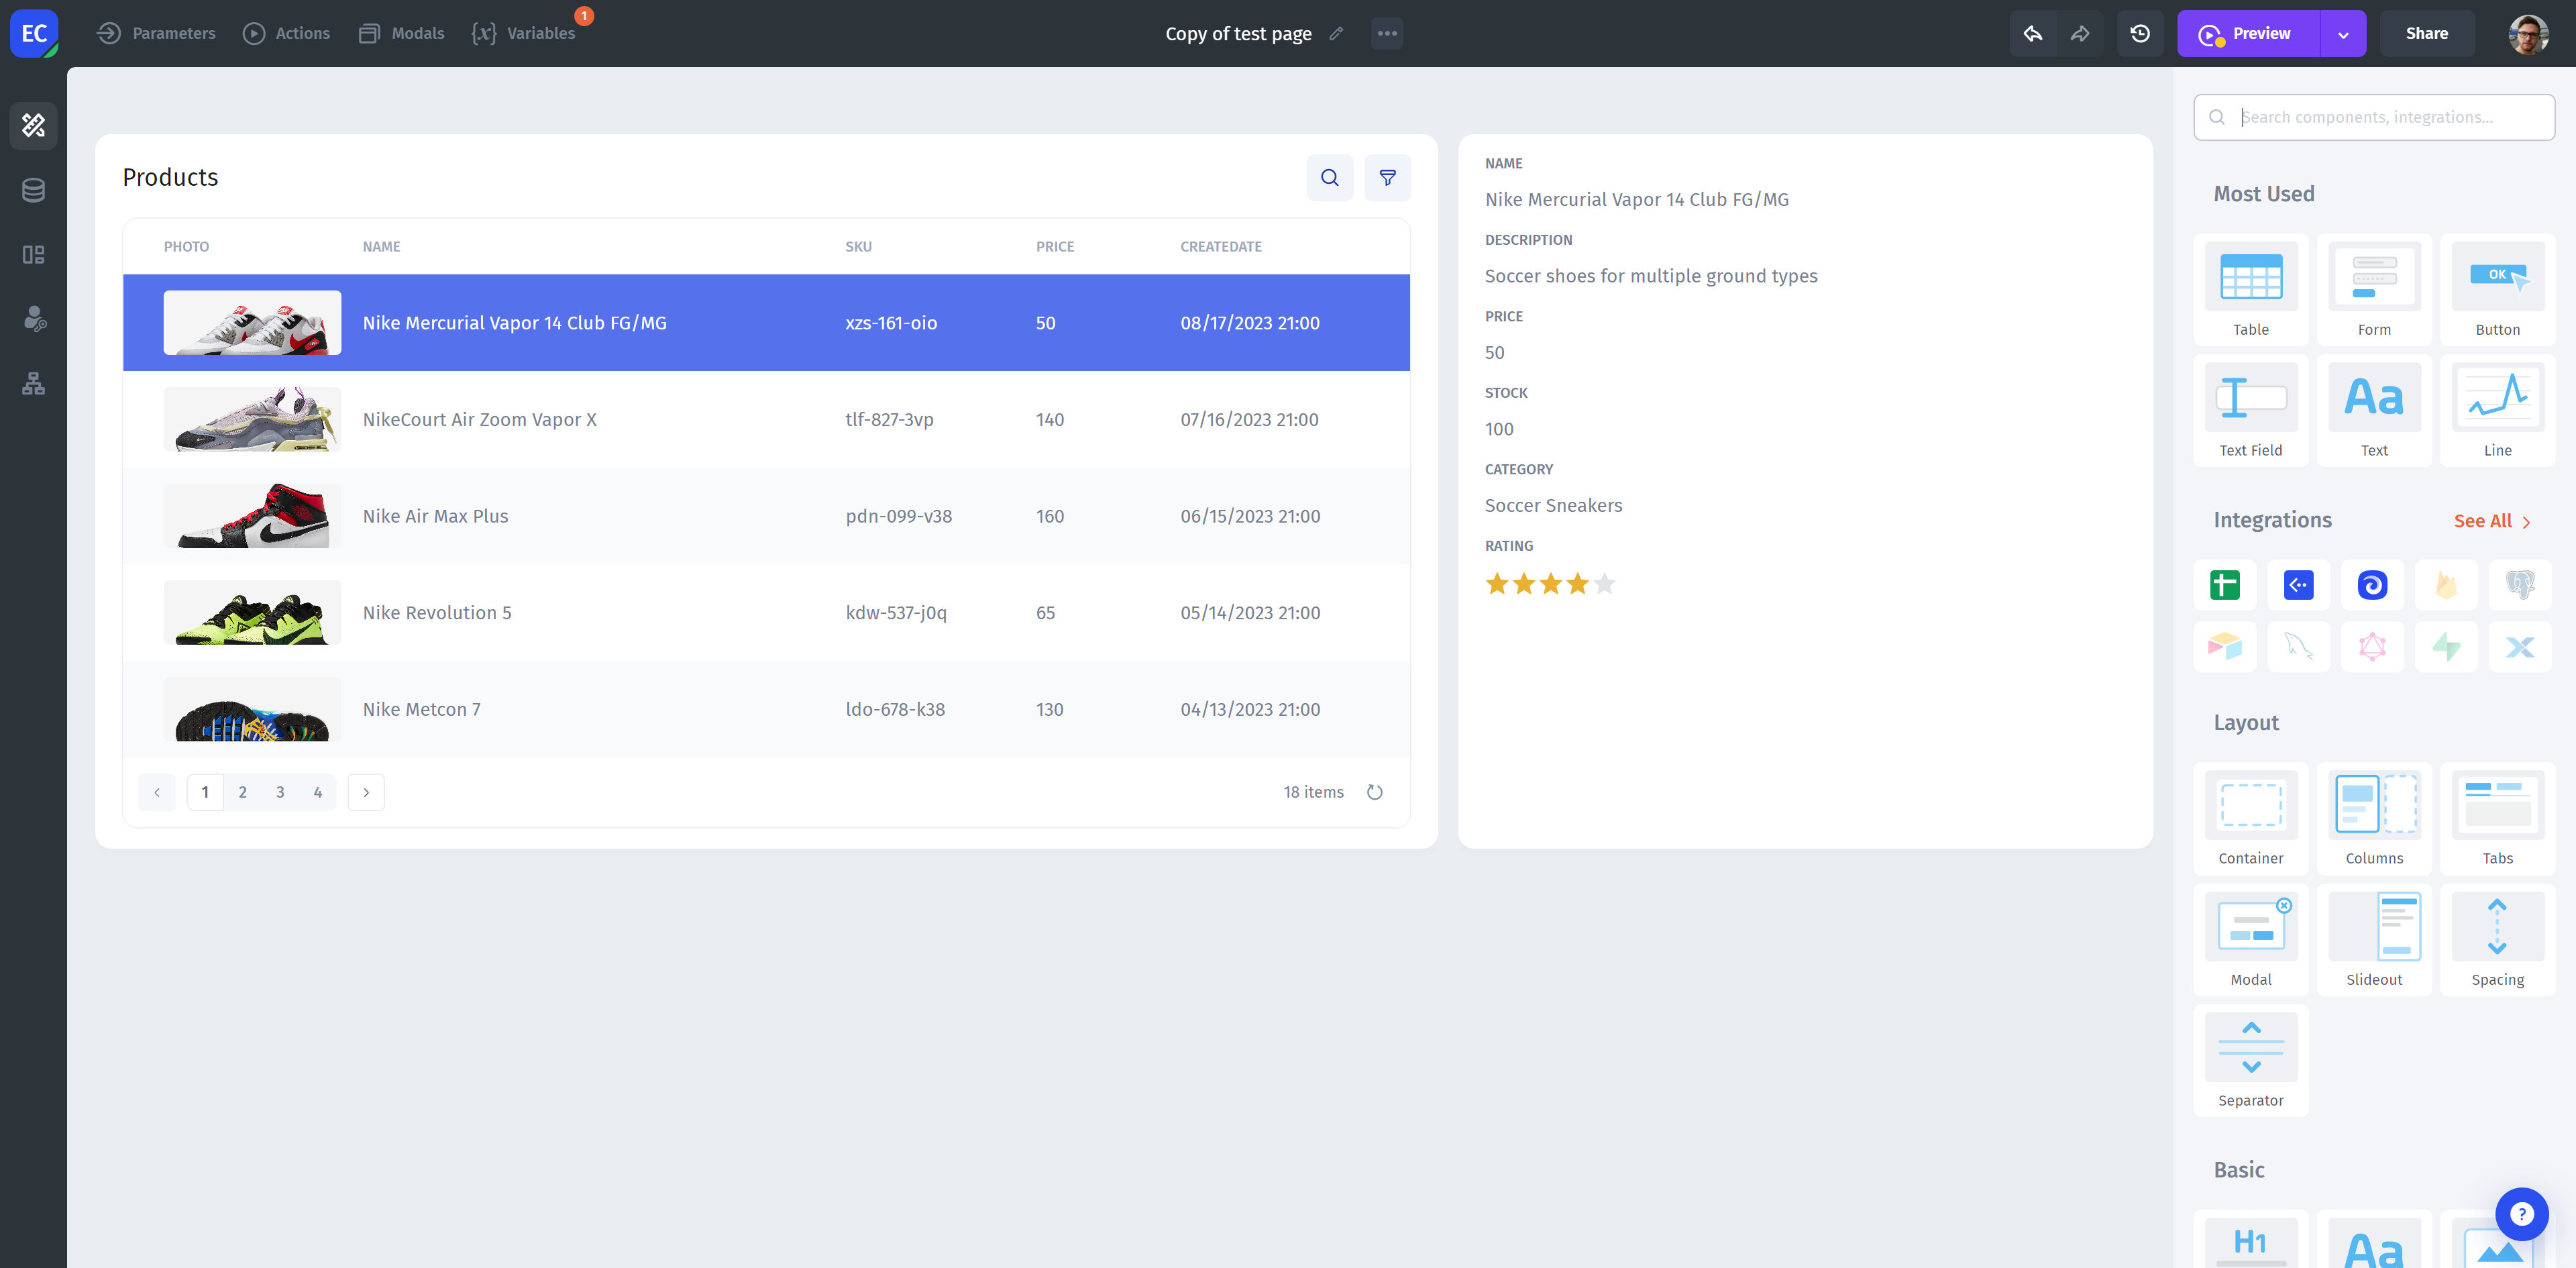The image size is (2576, 1268).
Task: Open version history clock icon
Action: pyautogui.click(x=2139, y=33)
